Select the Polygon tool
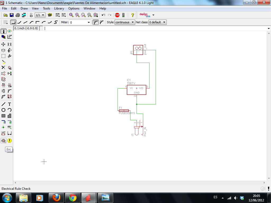The image size is (271, 203). (10, 116)
